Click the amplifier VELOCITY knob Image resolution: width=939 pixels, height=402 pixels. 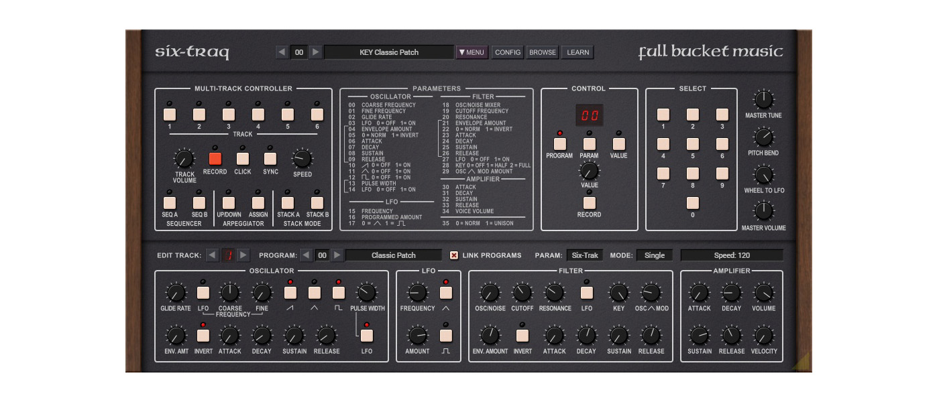(764, 336)
